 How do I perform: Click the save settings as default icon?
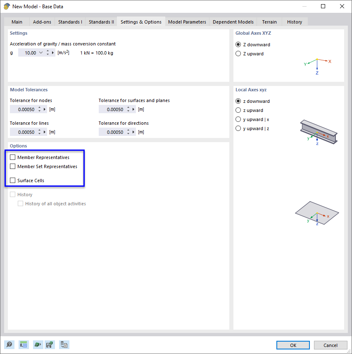[x=50, y=344]
